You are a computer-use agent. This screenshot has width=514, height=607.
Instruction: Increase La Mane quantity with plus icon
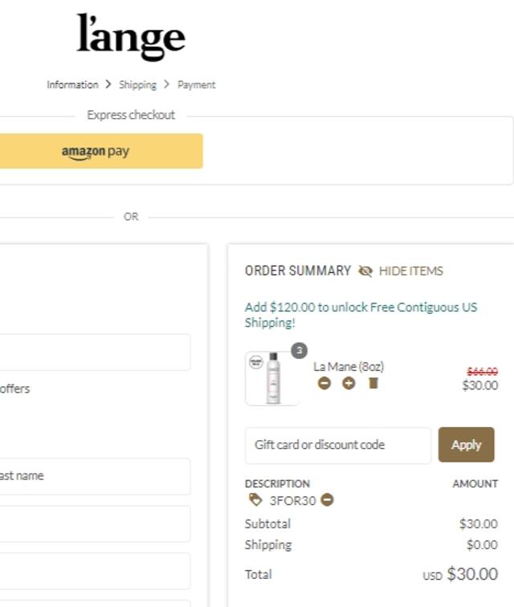pyautogui.click(x=349, y=383)
